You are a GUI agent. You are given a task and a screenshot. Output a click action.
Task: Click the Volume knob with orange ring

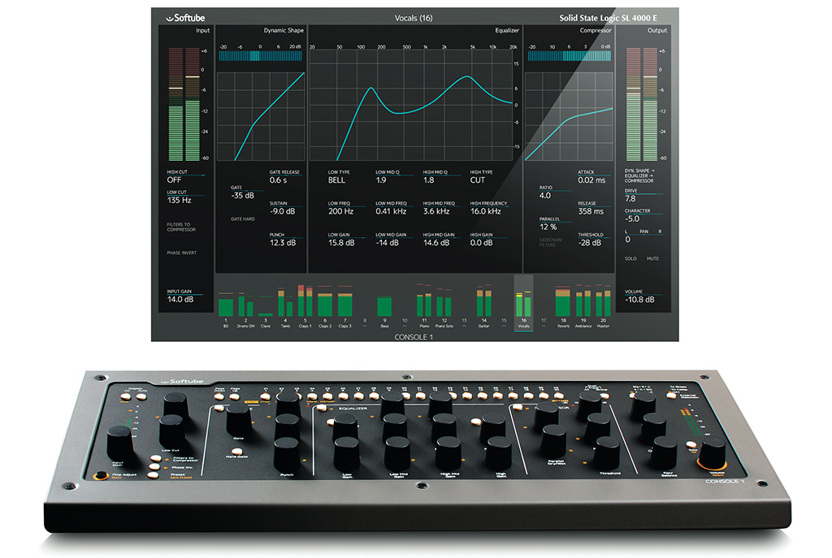tap(712, 454)
